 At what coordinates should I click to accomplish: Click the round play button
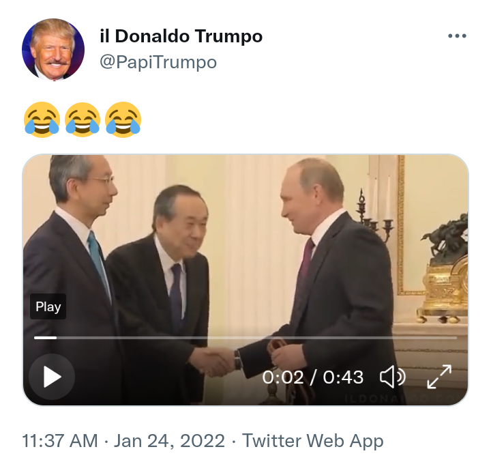(x=52, y=376)
